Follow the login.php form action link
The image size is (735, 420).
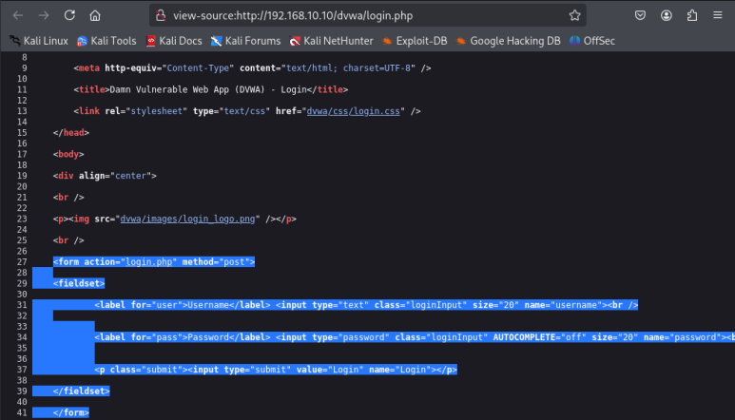click(x=149, y=261)
